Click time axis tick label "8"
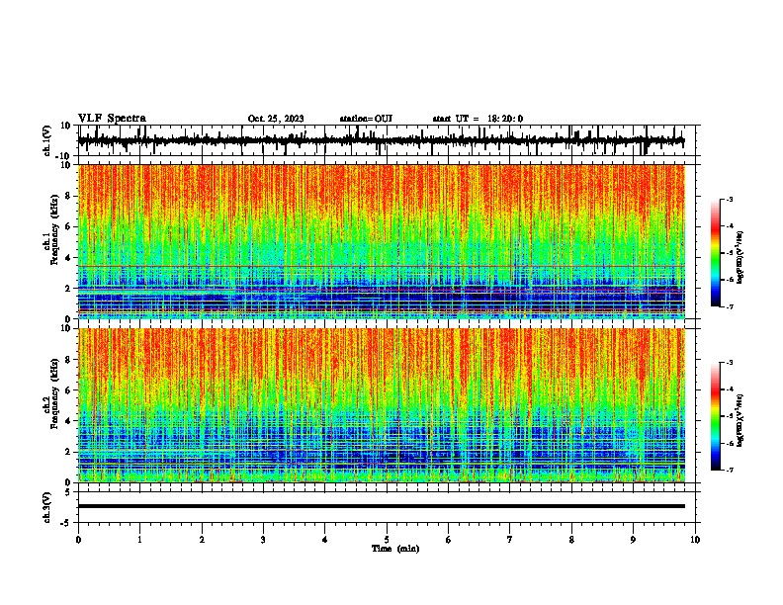Image resolution: width=783 pixels, height=605 pixels. (x=571, y=540)
